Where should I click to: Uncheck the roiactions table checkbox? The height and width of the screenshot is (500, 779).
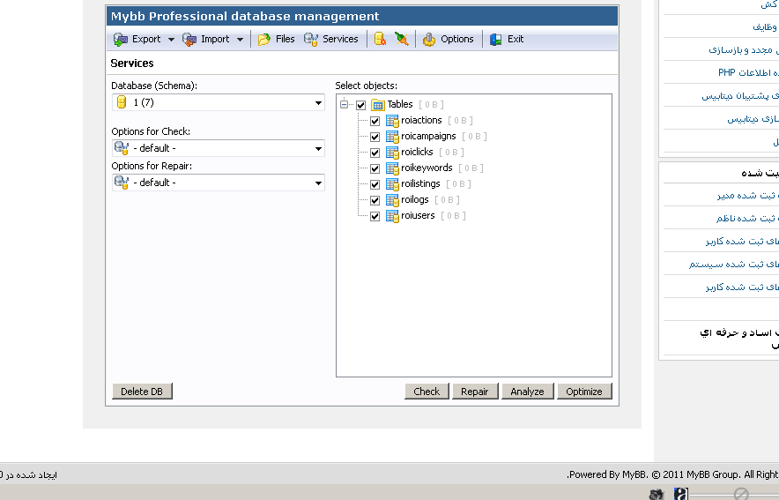(x=375, y=121)
